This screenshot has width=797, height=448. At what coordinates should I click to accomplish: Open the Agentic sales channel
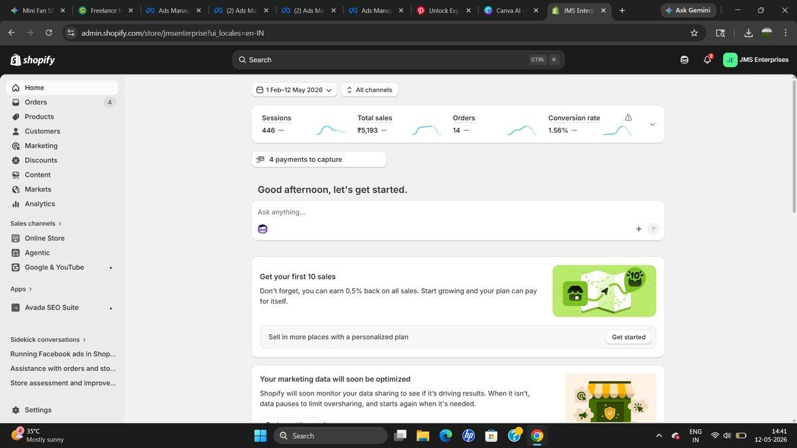(x=62, y=253)
